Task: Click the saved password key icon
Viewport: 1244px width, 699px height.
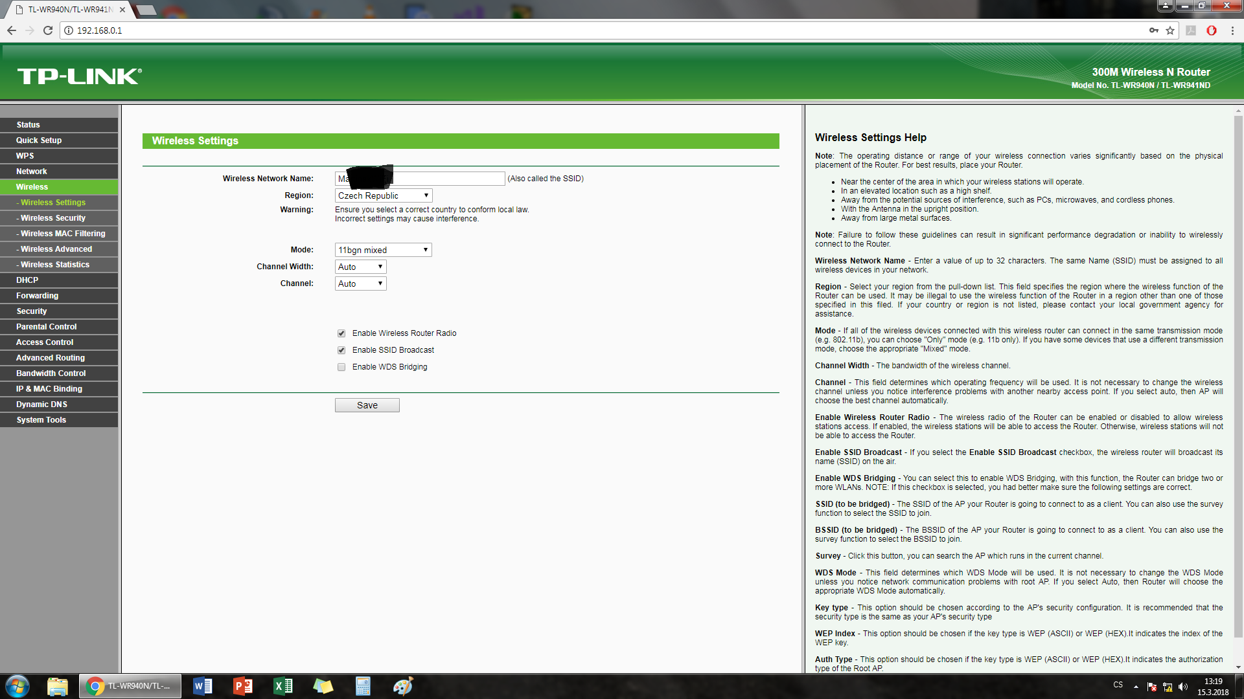Action: point(1154,30)
